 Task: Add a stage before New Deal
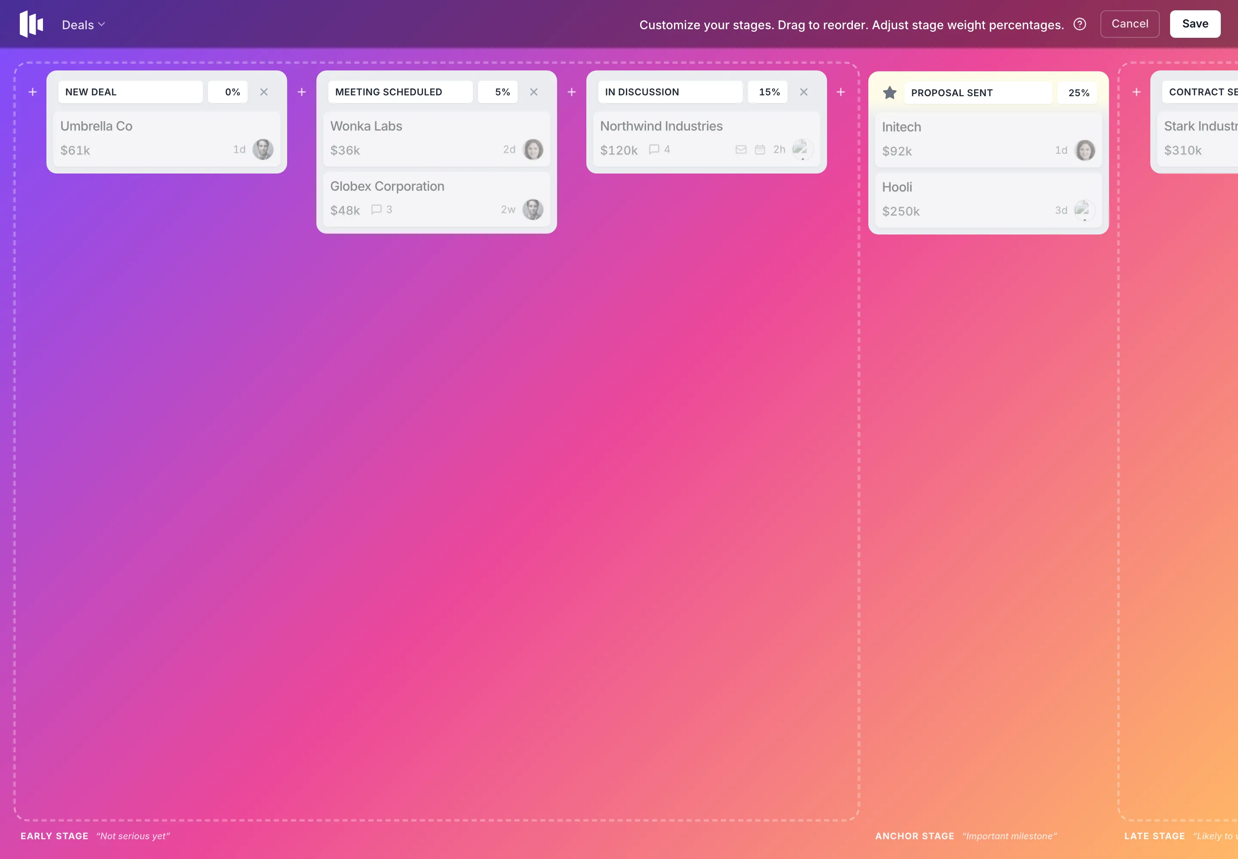point(33,92)
